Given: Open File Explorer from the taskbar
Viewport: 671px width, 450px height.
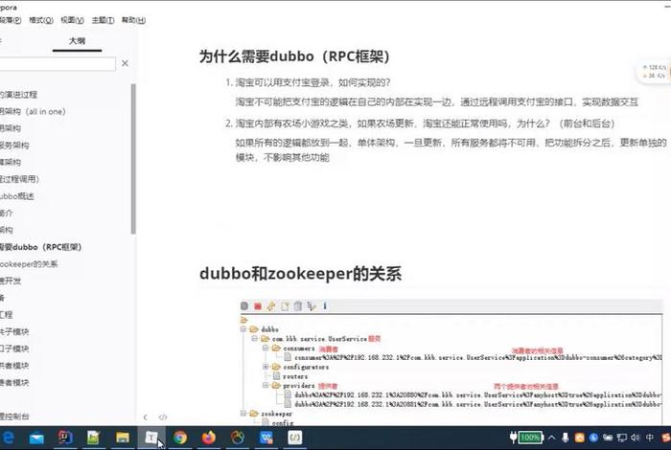Looking at the screenshot, I should [x=123, y=438].
